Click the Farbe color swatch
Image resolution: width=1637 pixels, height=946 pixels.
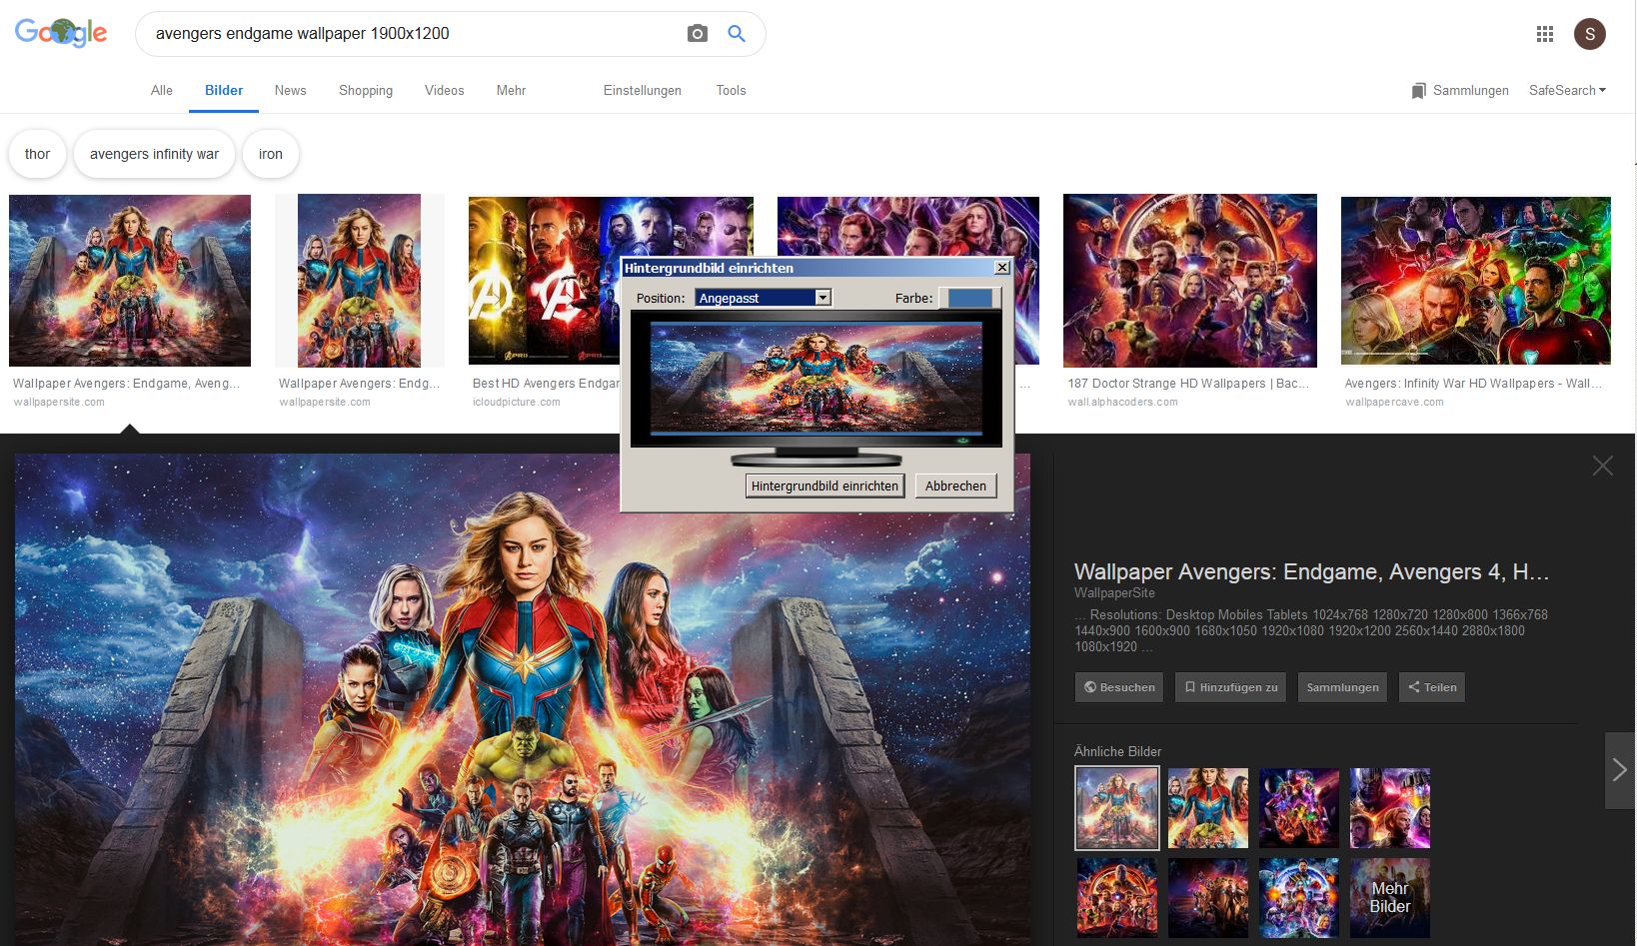969,298
